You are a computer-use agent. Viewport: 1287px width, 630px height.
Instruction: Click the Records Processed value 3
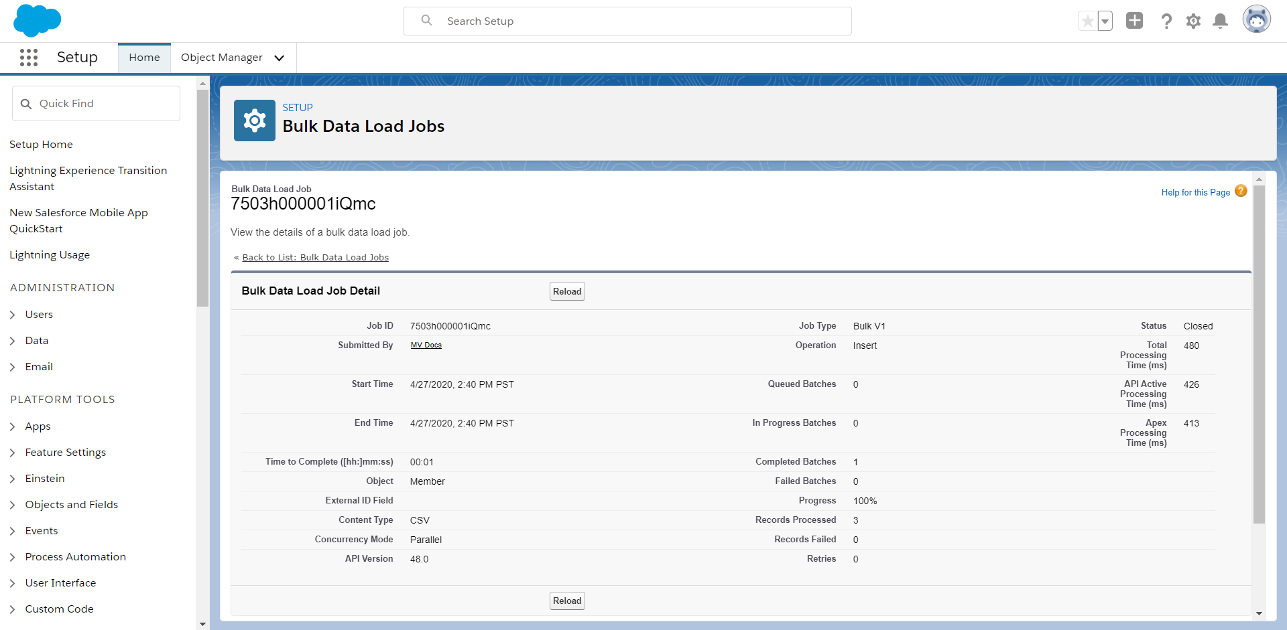click(x=856, y=521)
